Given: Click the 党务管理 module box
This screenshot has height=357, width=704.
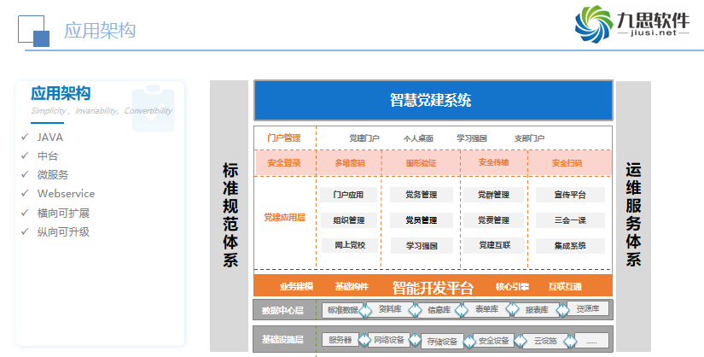Looking at the screenshot, I should pos(421,195).
